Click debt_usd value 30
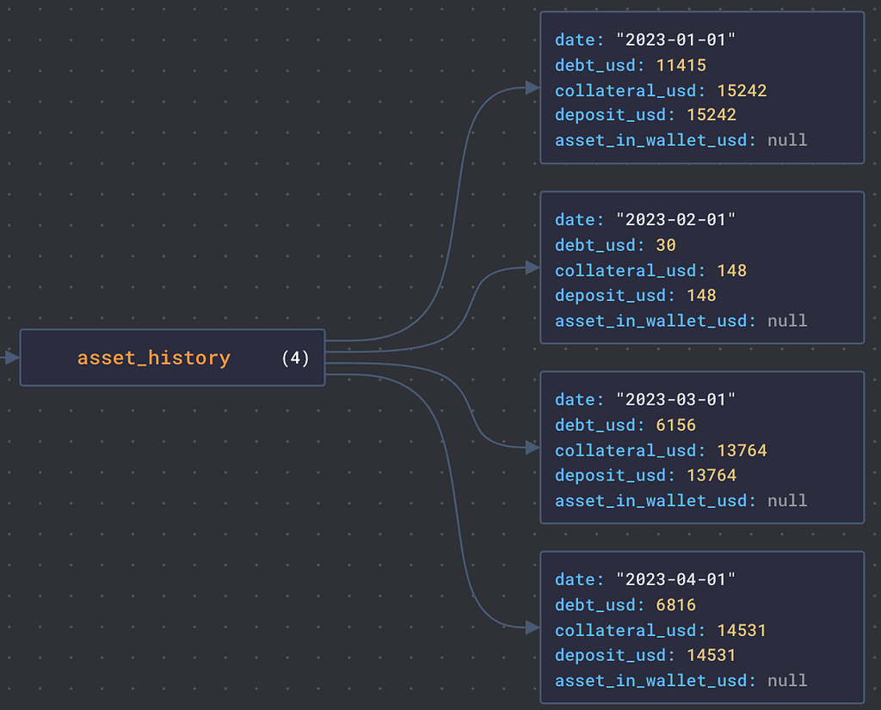 coord(666,245)
